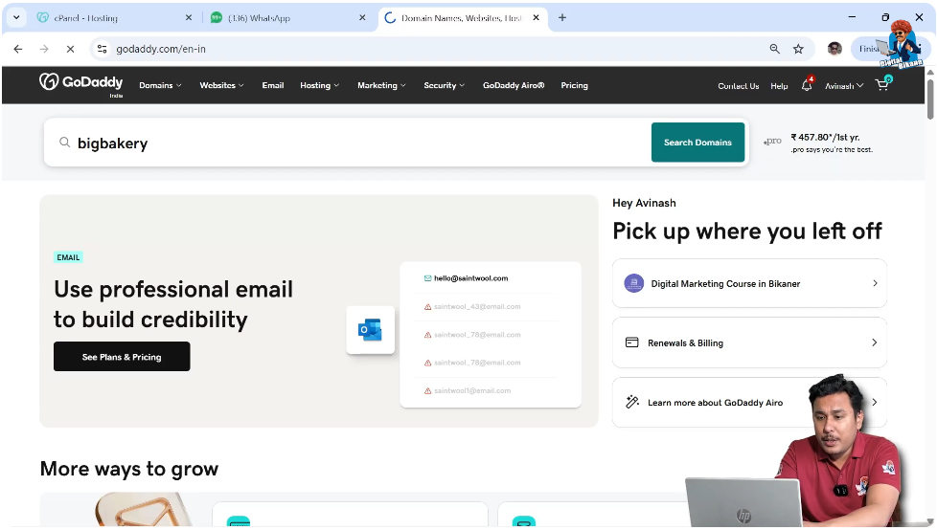This screenshot has width=937, height=530.
Task: Switch to the cPanel - Hosting tab
Action: 114,18
